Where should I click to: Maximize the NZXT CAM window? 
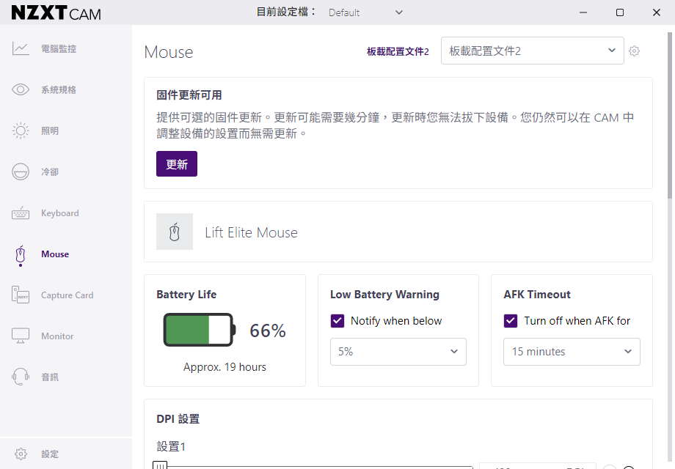click(620, 12)
